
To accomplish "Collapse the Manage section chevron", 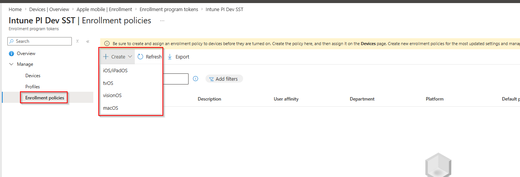I will tap(11, 64).
